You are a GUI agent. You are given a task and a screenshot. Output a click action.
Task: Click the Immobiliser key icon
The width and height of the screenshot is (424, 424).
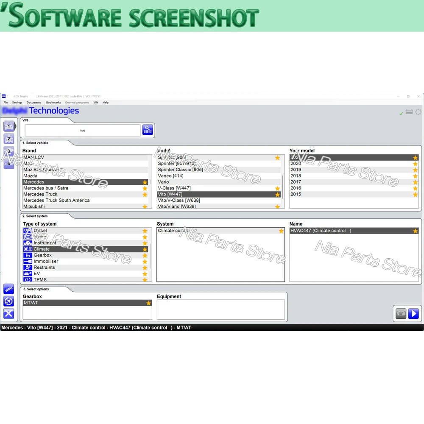(28, 261)
